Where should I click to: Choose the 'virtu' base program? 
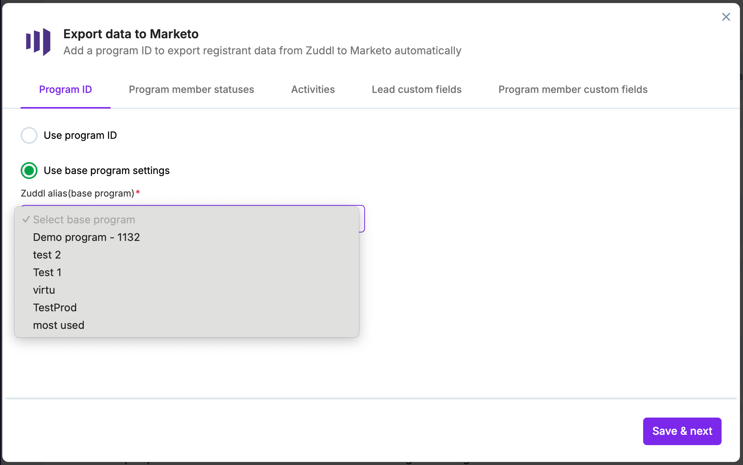44,290
